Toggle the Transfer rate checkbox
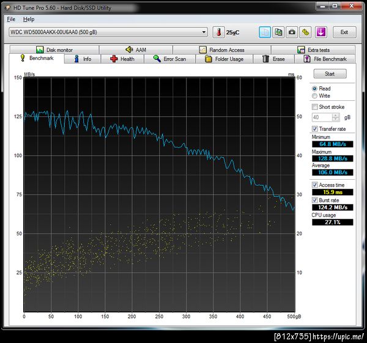 [315, 128]
